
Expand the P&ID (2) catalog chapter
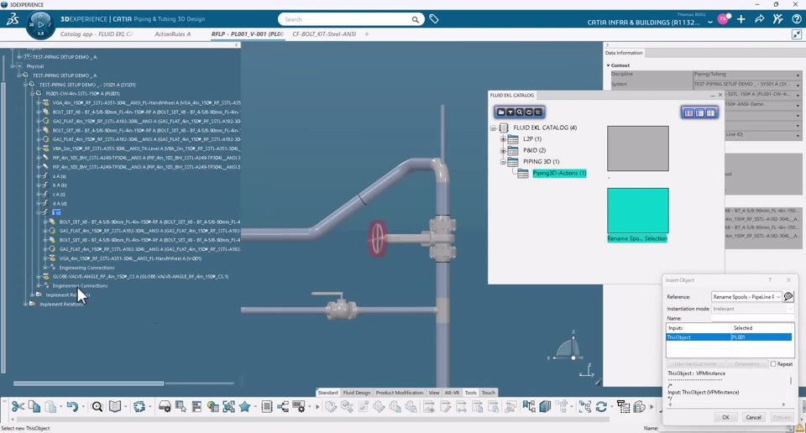point(503,150)
